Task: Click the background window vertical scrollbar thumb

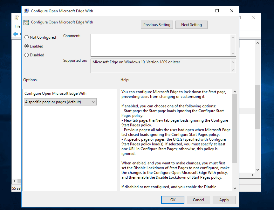Action: coord(257,107)
